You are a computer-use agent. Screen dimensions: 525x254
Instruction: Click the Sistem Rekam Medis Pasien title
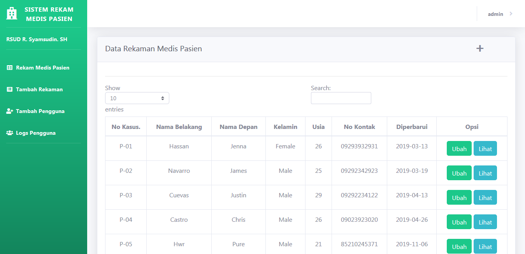pos(49,14)
